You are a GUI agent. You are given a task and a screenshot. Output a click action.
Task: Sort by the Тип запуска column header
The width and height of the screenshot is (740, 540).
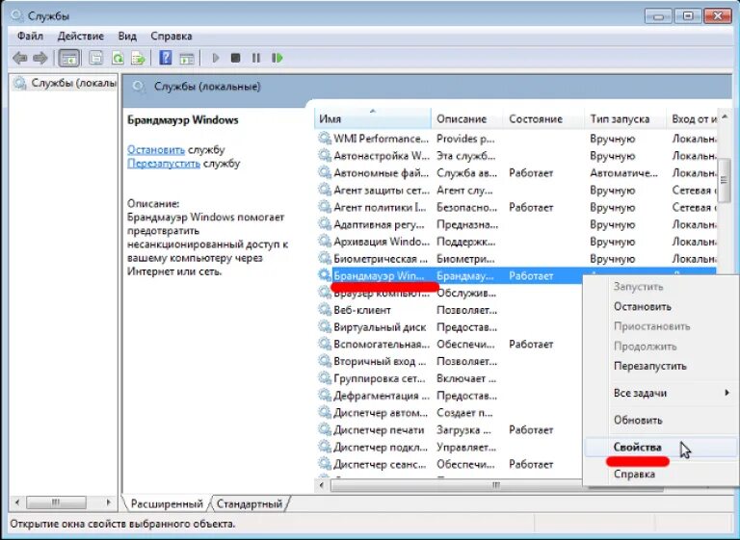coord(625,118)
